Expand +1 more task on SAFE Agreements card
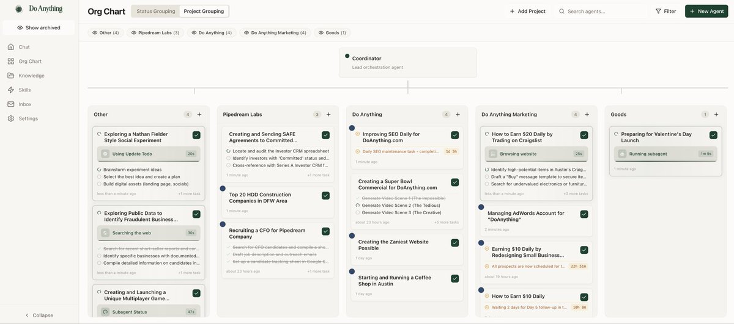 click(318, 175)
